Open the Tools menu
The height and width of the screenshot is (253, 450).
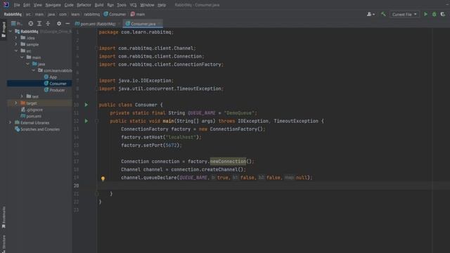coord(122,5)
